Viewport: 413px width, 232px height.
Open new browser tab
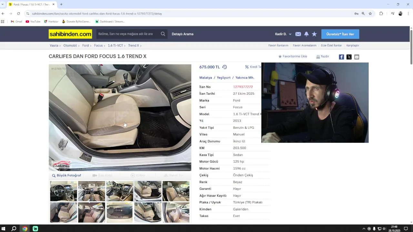coord(61,4)
